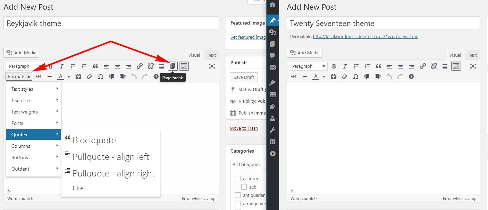Viewport: 488px width, 210px height.
Task: Align center in Twenty Seventeen editor
Action: tap(401, 66)
